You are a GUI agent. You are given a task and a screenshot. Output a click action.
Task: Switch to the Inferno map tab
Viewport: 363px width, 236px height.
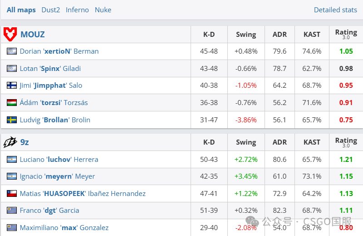point(77,10)
